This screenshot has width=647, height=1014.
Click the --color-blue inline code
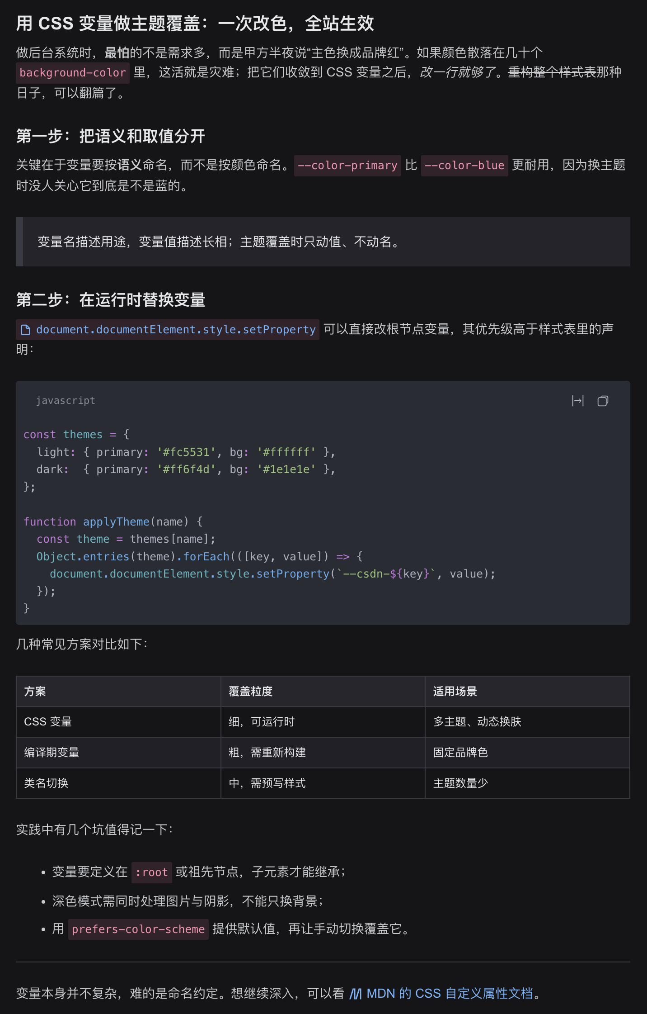pos(464,166)
